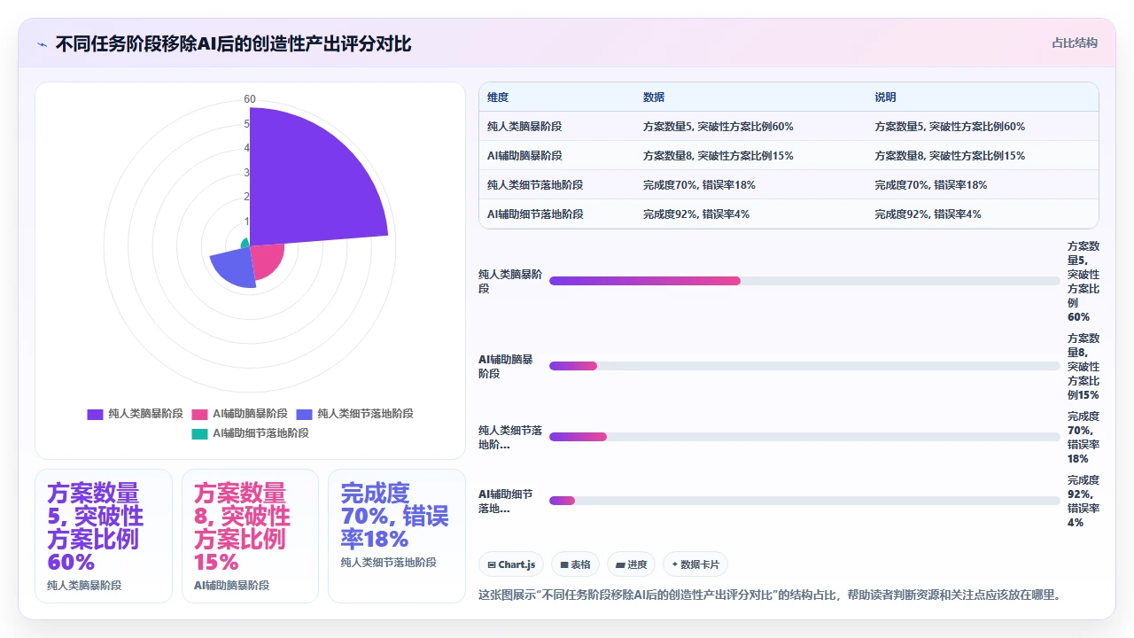
Task: Click the axis label 60 on the chart
Action: [250, 99]
